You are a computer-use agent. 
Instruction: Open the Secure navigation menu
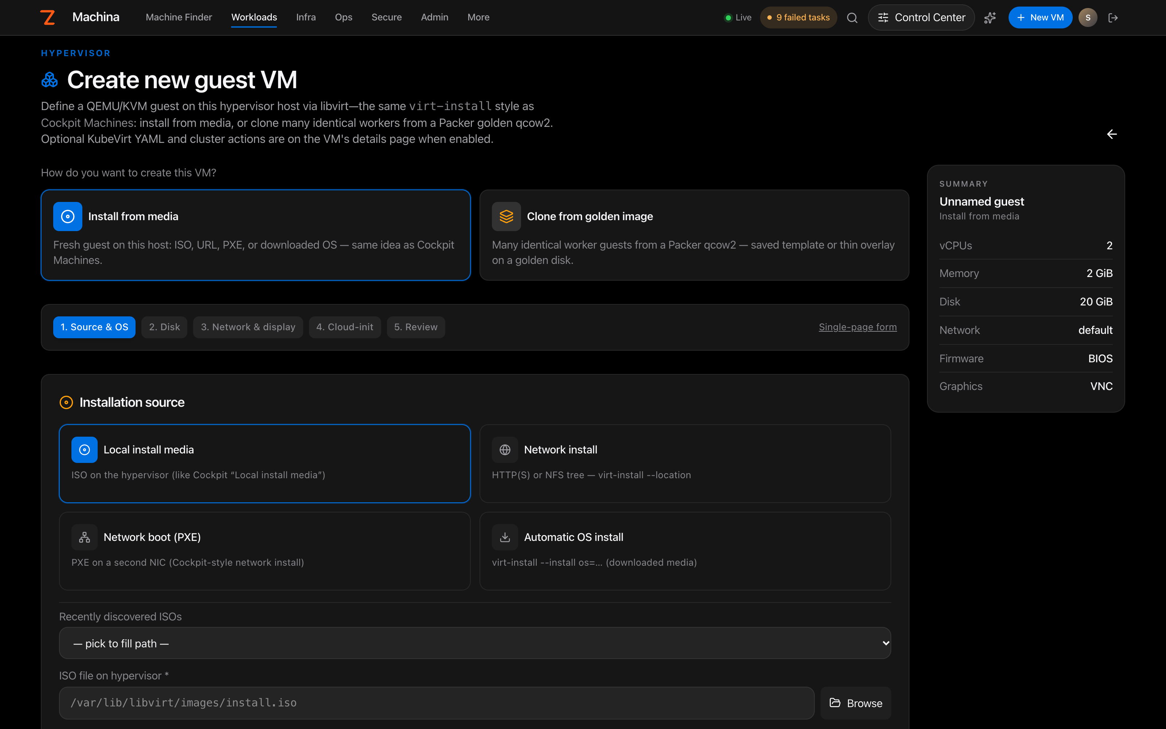386,17
